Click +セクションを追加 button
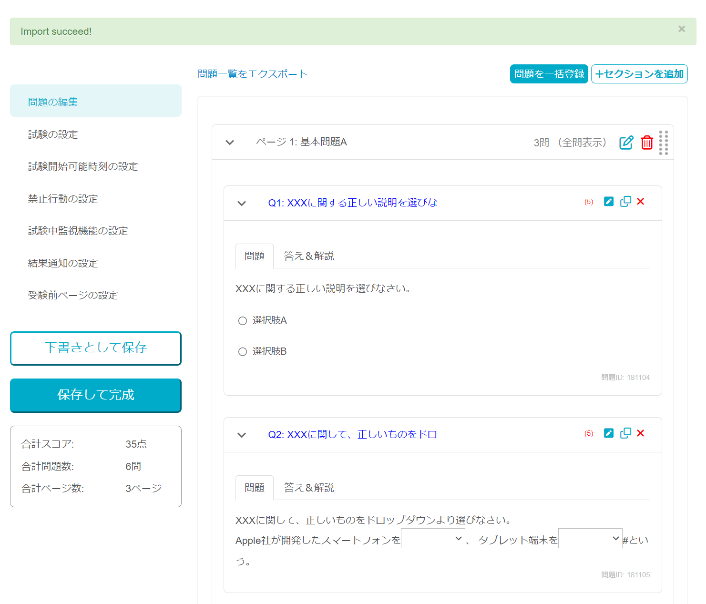Viewport: 706px width, 604px height. tap(639, 74)
